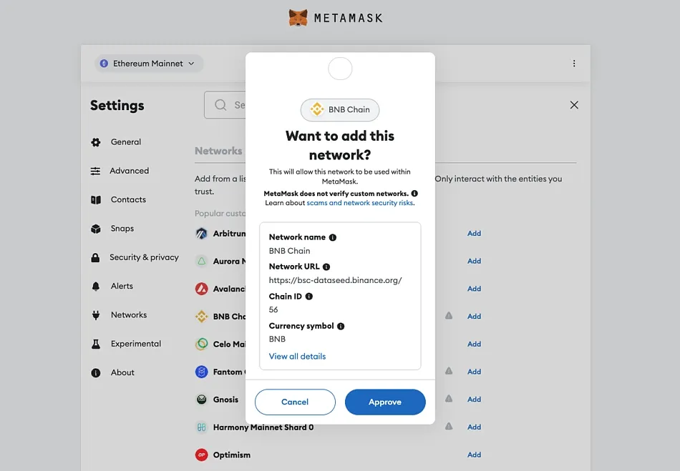Screen dimensions: 680x471
Task: Click the Currency symbol info icon
Action: [x=341, y=326]
